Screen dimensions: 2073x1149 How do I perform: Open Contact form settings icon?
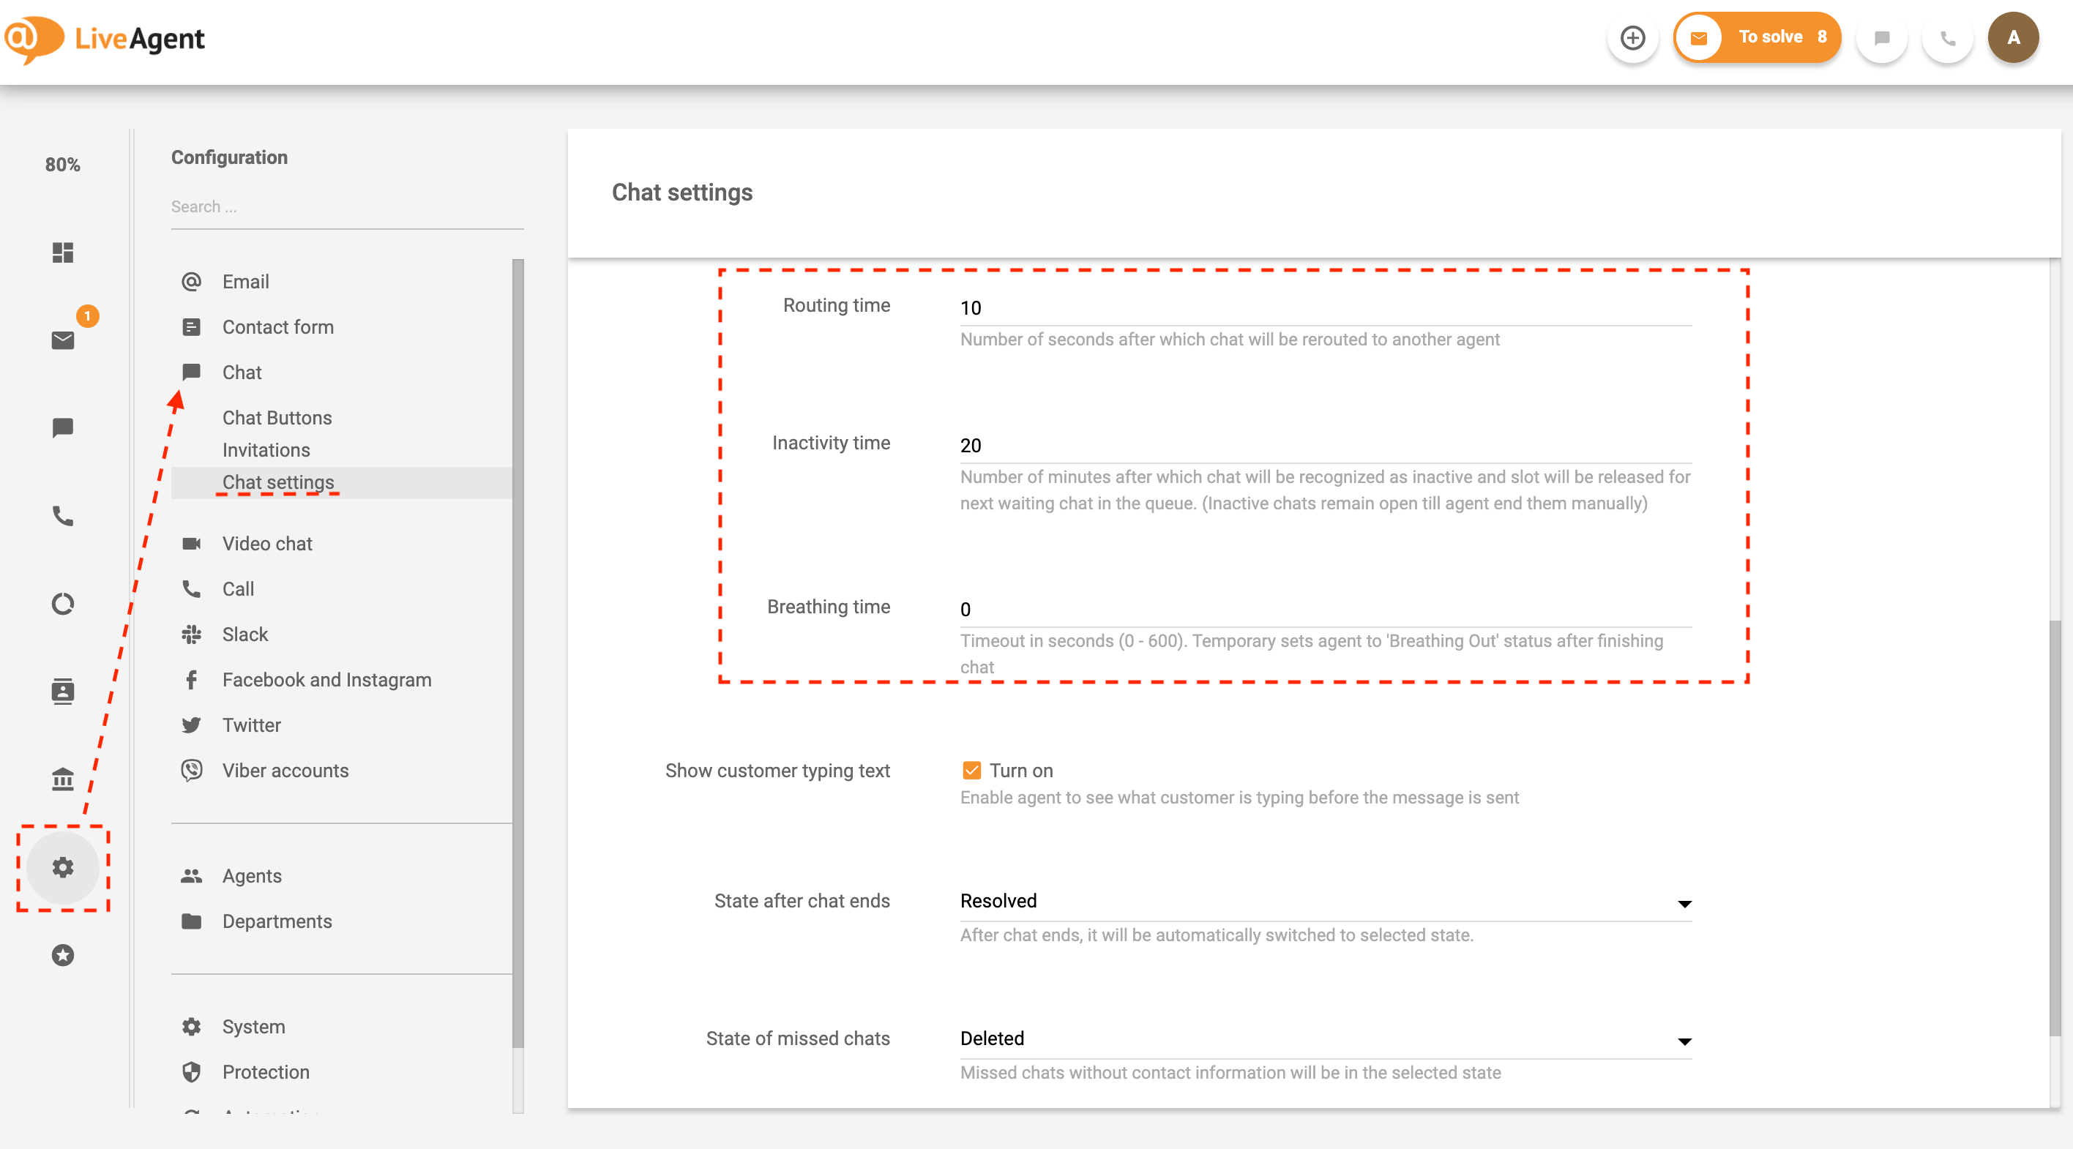pyautogui.click(x=192, y=326)
